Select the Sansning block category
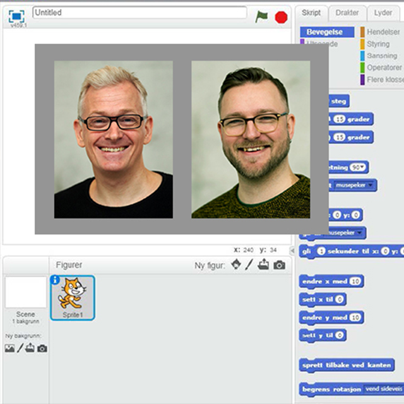The image size is (404, 404). pos(379,56)
